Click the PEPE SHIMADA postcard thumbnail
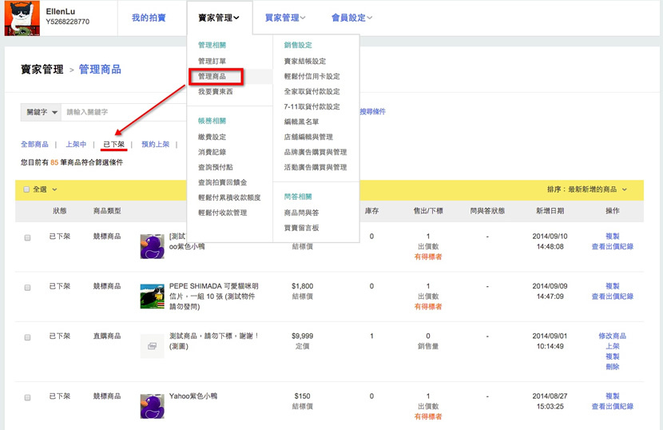Viewport: 663px width, 430px height. pos(152,296)
